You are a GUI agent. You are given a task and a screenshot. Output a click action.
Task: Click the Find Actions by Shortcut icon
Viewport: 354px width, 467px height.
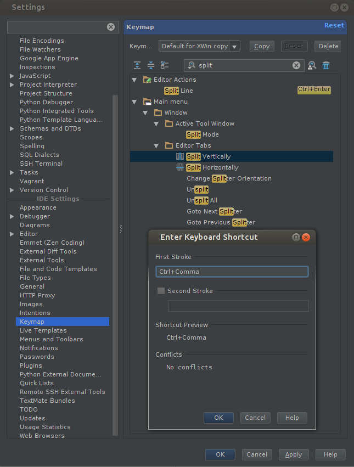(x=312, y=65)
